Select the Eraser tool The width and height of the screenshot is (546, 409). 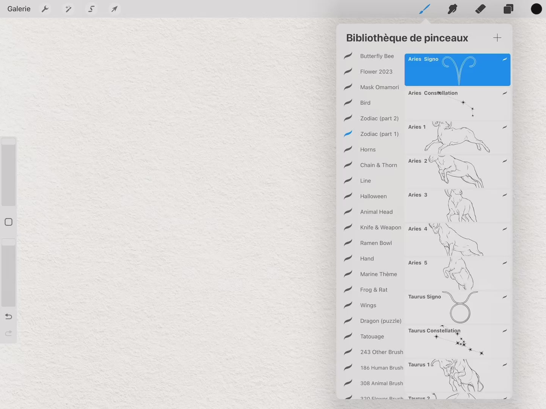480,9
